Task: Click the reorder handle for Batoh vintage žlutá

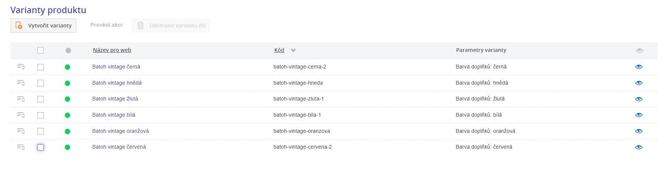Action: pos(21,99)
